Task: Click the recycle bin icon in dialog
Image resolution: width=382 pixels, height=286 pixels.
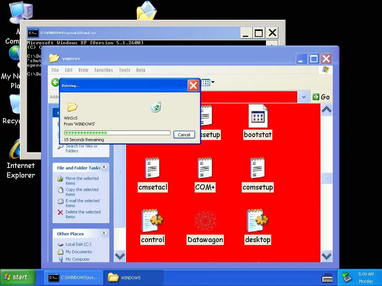Action: coord(156,107)
